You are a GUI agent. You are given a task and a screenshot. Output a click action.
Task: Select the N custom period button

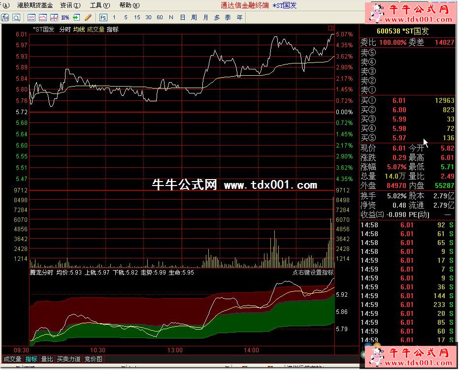[171, 18]
